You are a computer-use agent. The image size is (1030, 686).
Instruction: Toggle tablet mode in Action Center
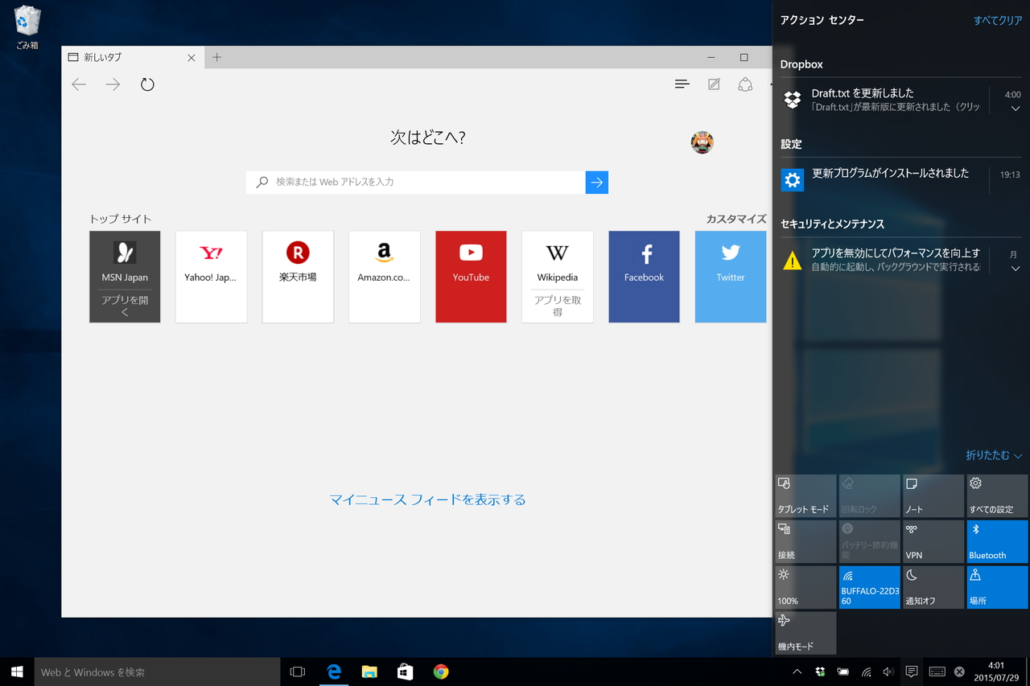(x=805, y=495)
